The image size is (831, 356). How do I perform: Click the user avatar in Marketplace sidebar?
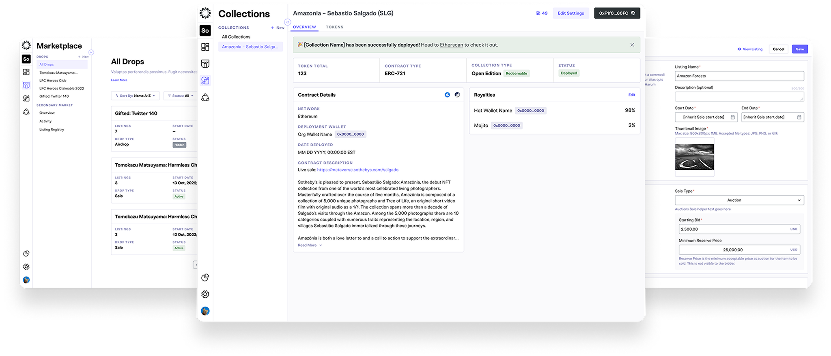coord(26,280)
